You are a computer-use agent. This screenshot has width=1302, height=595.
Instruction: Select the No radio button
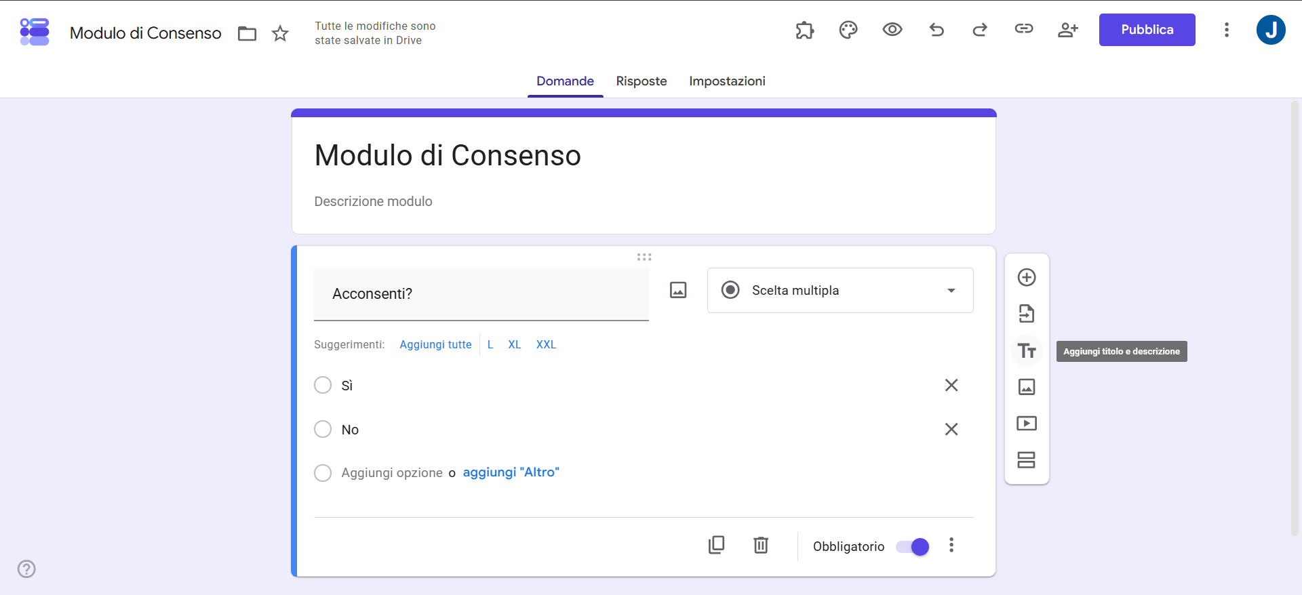[323, 429]
